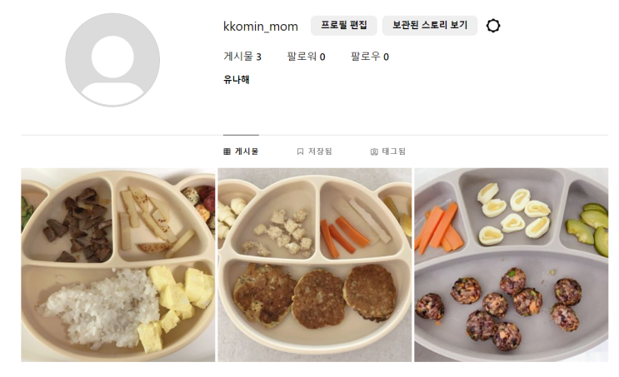Image resolution: width=619 pixels, height=377 pixels.
Task: Click the tagged-person icon beside 태그됨
Action: click(374, 151)
